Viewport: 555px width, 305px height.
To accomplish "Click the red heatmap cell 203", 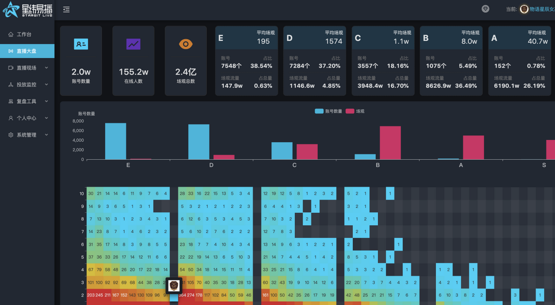I will tap(91, 295).
